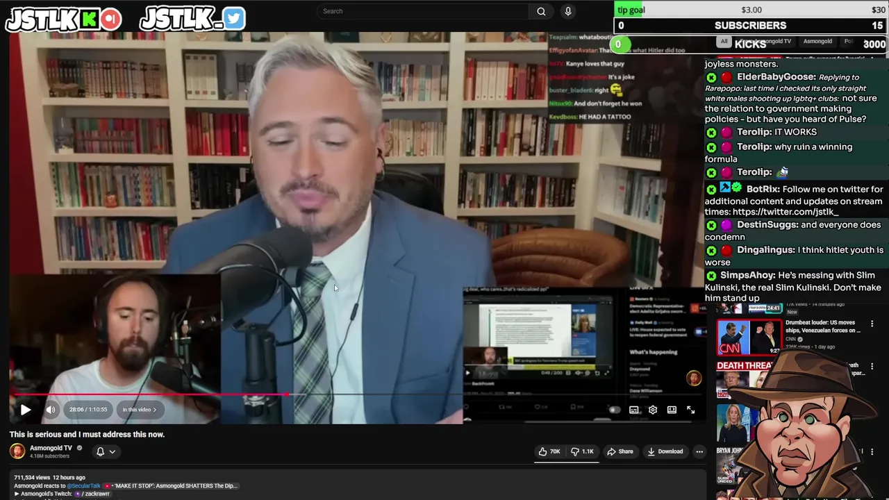Like the video with 70K thumbs up
This screenshot has width=889, height=500.
549,451
